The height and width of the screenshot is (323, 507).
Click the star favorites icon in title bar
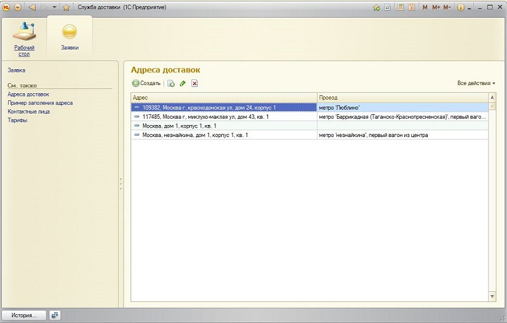pyautogui.click(x=66, y=8)
